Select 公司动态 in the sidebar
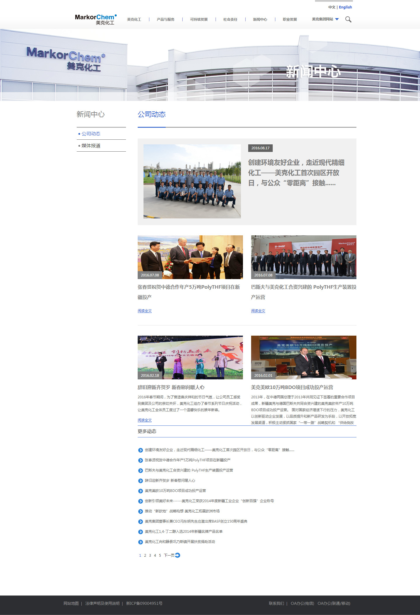 91,134
